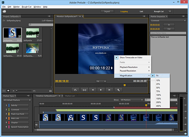Screen dimensions: 189x137
Task: Close the Marker Type panel tab
Action: point(15,96)
